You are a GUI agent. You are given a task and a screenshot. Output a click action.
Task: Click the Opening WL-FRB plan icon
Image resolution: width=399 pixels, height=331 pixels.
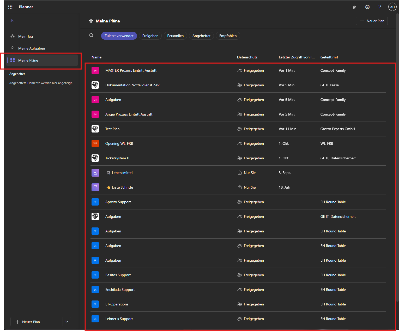[x=95, y=143]
